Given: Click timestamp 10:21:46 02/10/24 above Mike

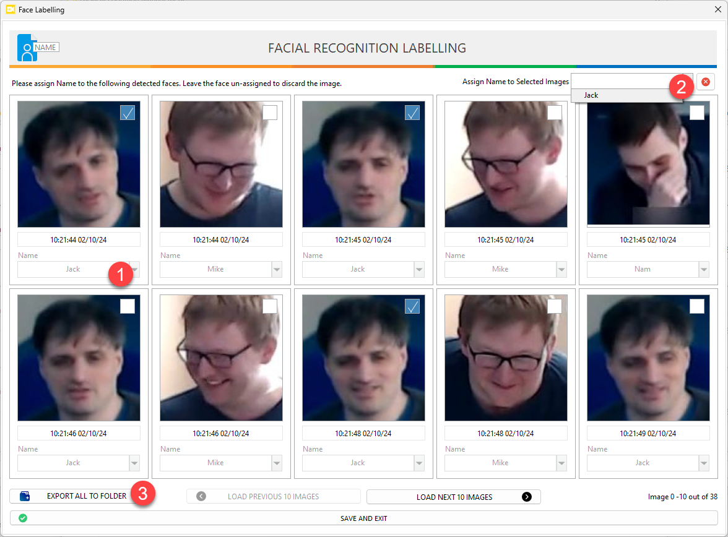Looking at the screenshot, I should [x=221, y=434].
